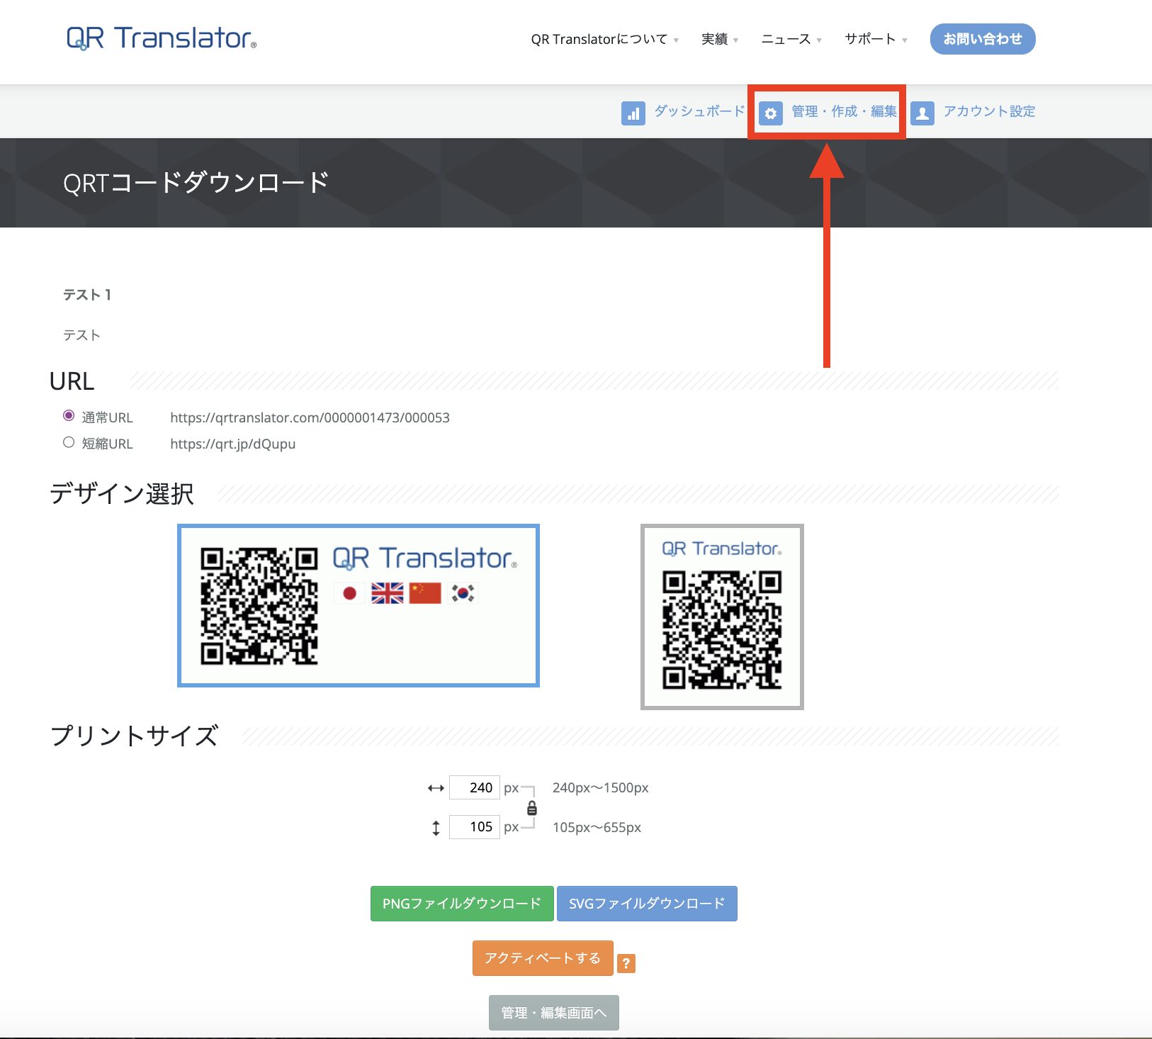
Task: Click the vertical height arrow icon
Action: pos(436,827)
